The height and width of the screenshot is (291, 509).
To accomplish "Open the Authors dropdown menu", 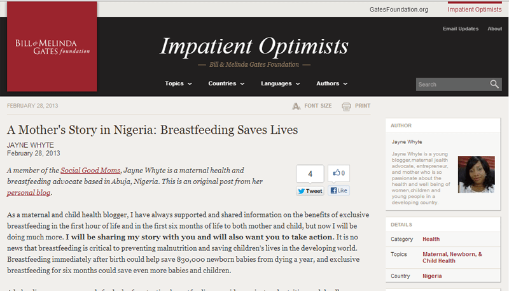I will 331,83.
